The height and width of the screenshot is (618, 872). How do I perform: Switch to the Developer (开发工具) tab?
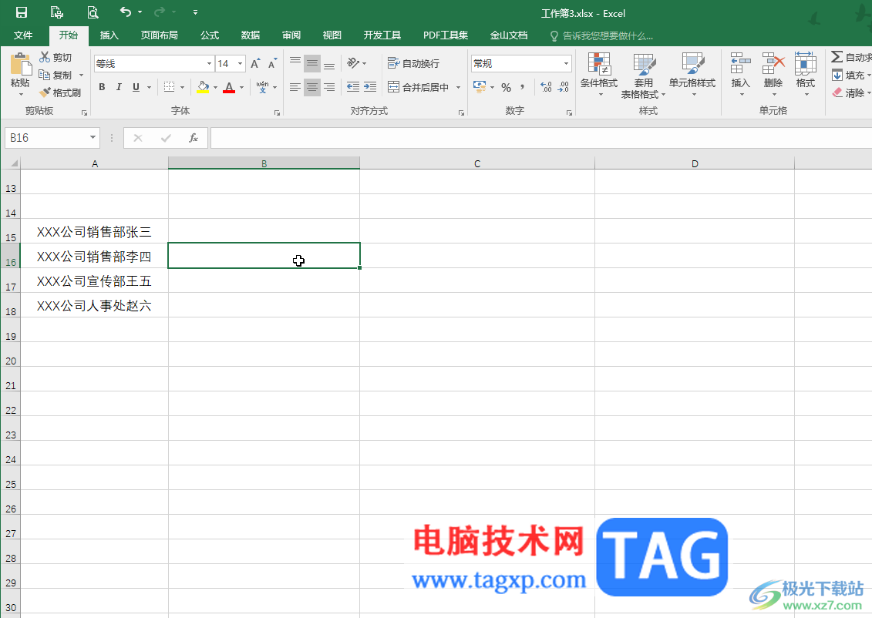(x=382, y=35)
